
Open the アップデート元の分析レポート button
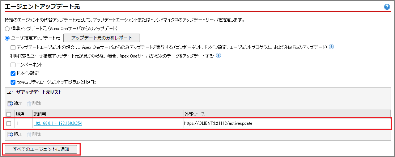click(102, 38)
